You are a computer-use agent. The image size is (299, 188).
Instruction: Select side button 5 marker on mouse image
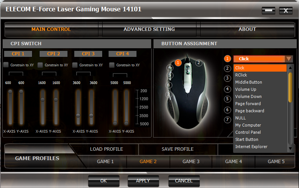170,75
